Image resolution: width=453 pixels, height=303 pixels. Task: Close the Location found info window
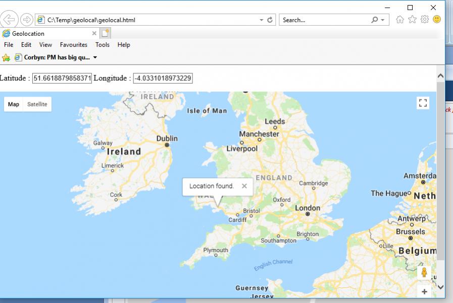click(x=244, y=186)
